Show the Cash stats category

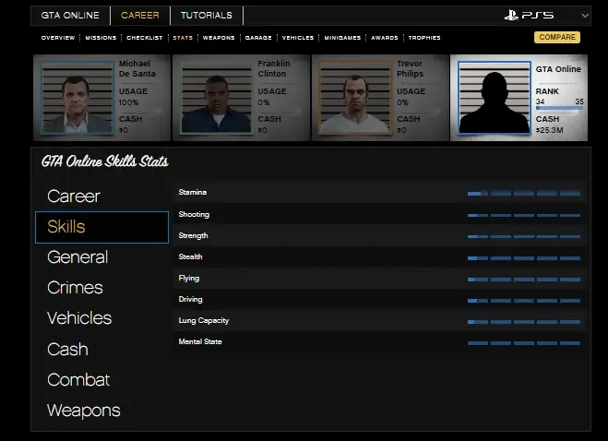pyautogui.click(x=67, y=350)
